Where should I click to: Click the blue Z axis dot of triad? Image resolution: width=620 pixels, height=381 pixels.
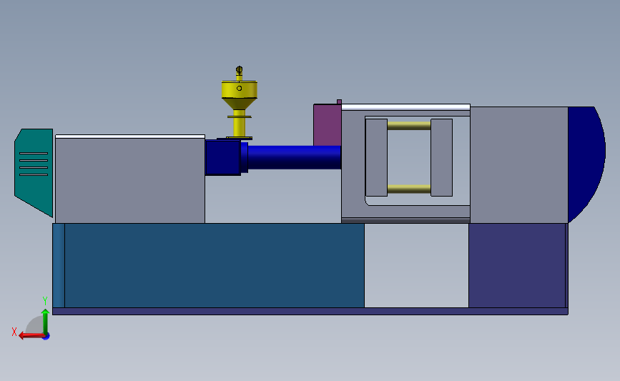coord(46,337)
